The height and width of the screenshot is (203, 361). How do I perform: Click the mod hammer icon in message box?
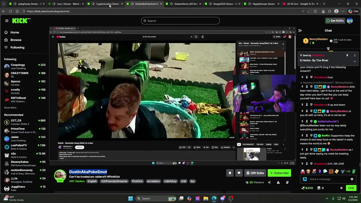305,179
